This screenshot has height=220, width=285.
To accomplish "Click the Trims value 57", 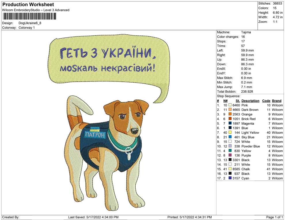I will [243, 46].
